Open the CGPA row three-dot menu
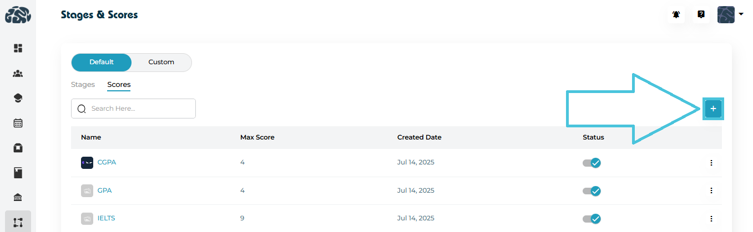This screenshot has width=753, height=232. pos(711,163)
